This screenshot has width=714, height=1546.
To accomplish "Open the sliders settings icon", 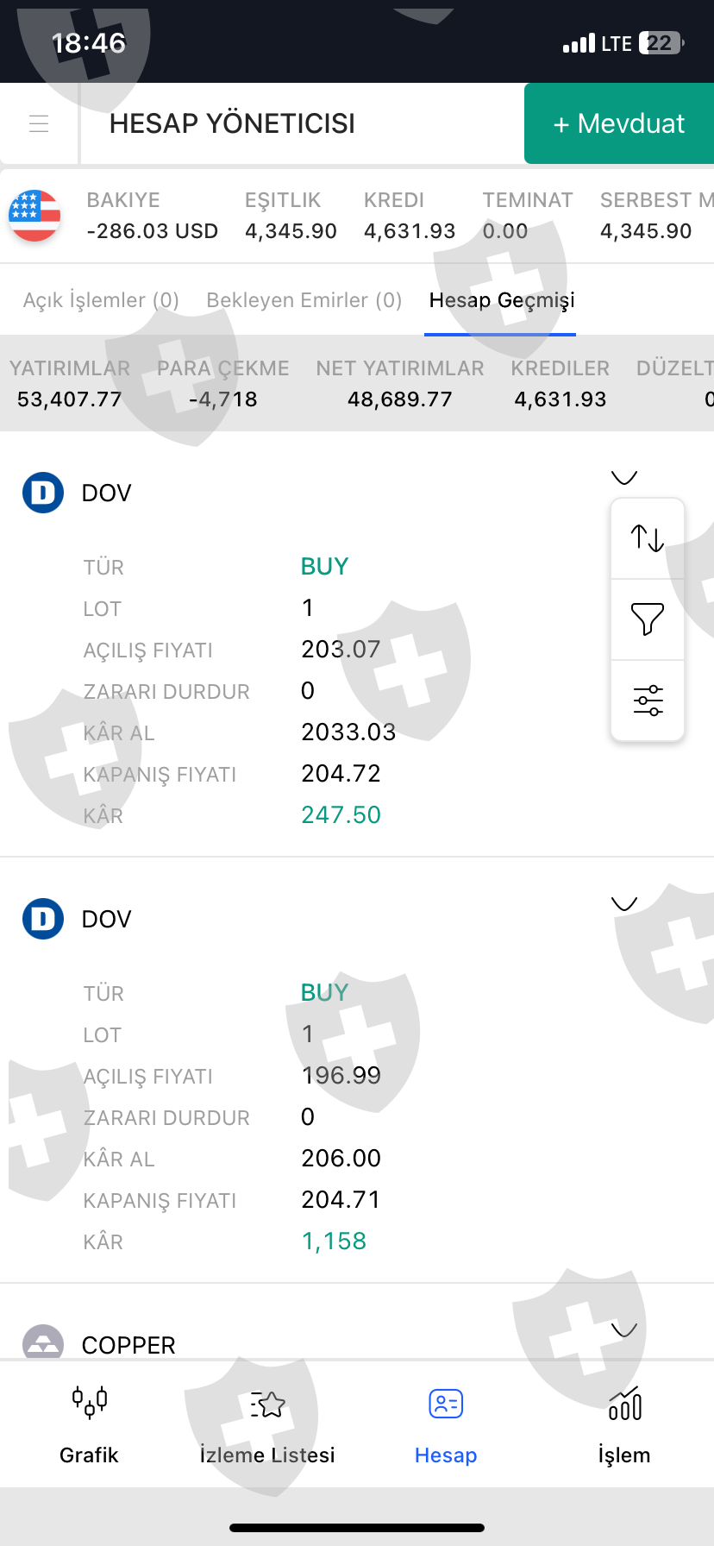I will tap(648, 701).
